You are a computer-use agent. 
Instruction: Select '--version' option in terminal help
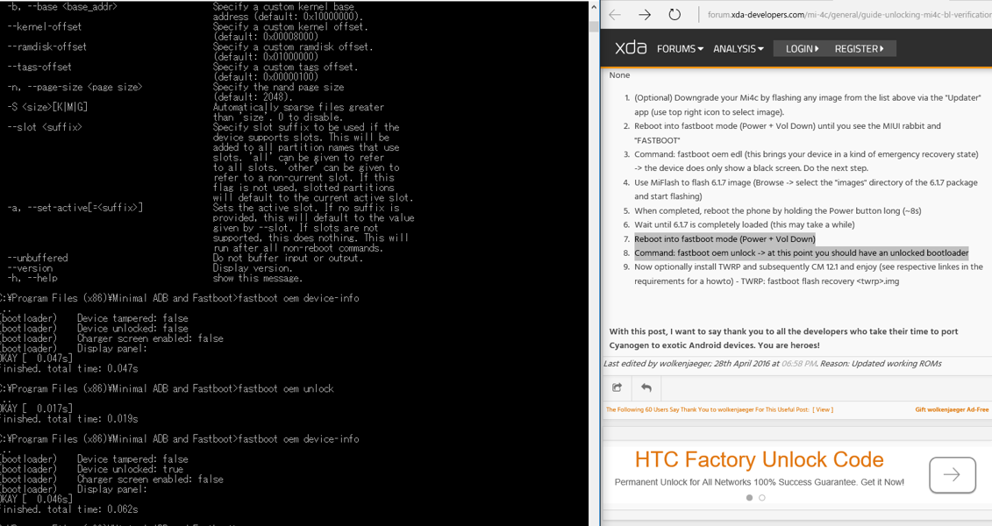(32, 268)
